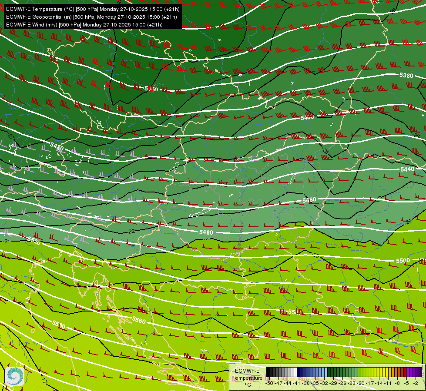Select the ECMWF-E Wind 500 hPa title line
Screen dimensions: 426x391
coord(84,25)
